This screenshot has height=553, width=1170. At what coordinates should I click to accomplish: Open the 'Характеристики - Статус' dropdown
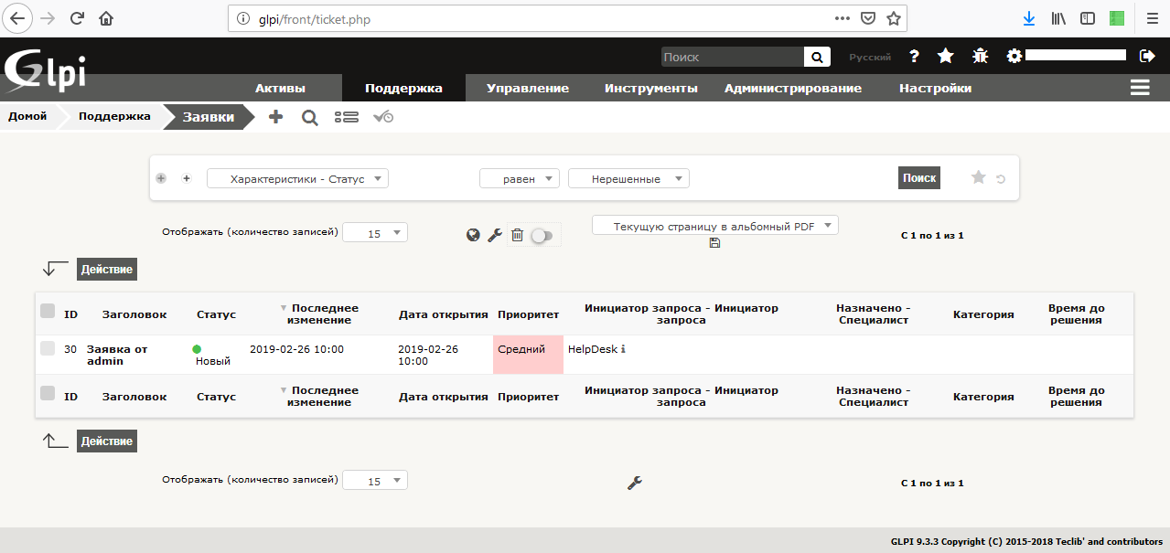(298, 179)
